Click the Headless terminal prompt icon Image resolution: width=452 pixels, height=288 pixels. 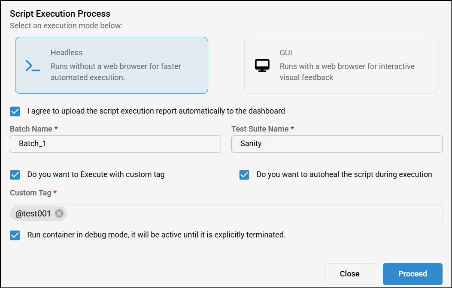point(33,66)
